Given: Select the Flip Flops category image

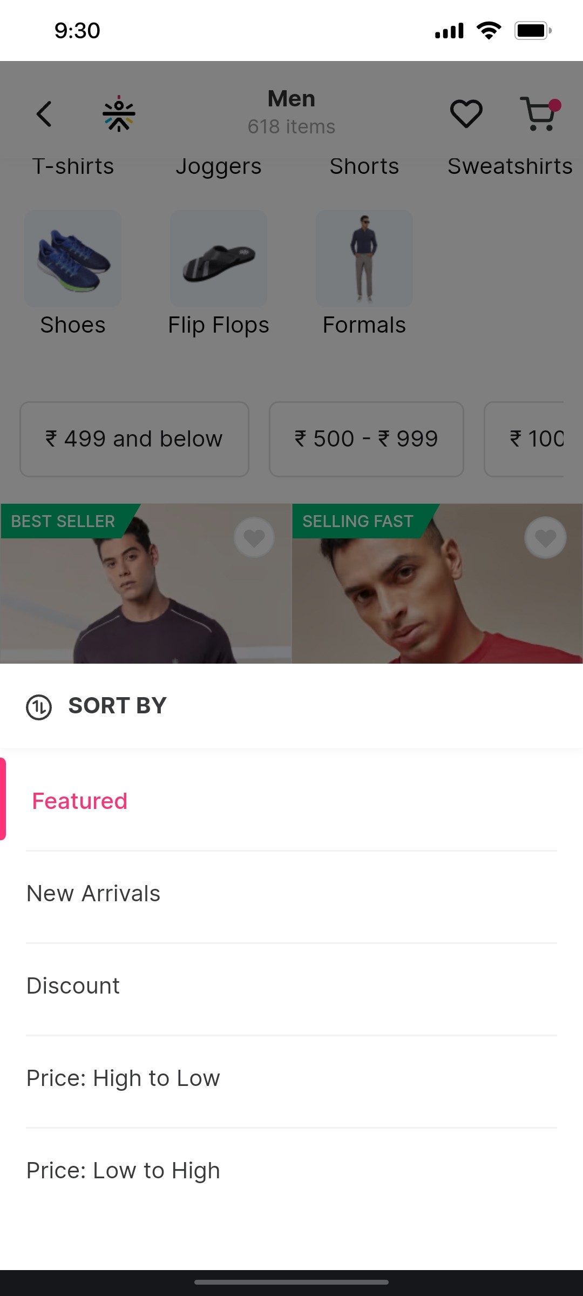Looking at the screenshot, I should point(219,259).
